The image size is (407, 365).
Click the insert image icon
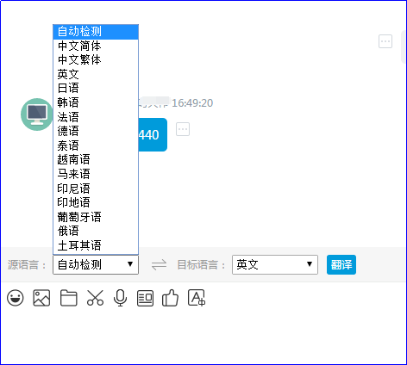(x=41, y=298)
